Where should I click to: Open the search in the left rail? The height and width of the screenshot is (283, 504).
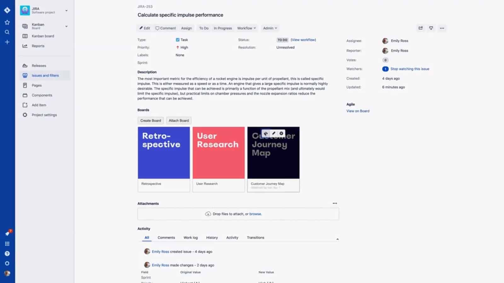[x=7, y=32]
